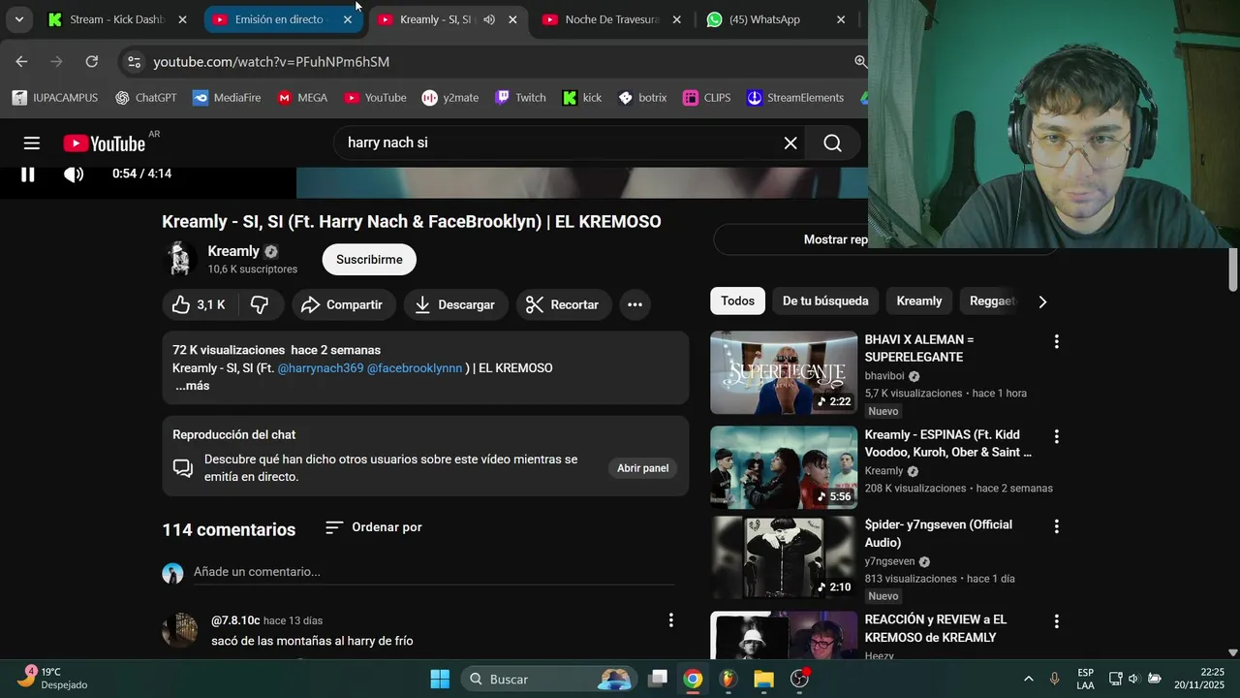Open menu for Kreamly ESPINAS video

point(1056,436)
